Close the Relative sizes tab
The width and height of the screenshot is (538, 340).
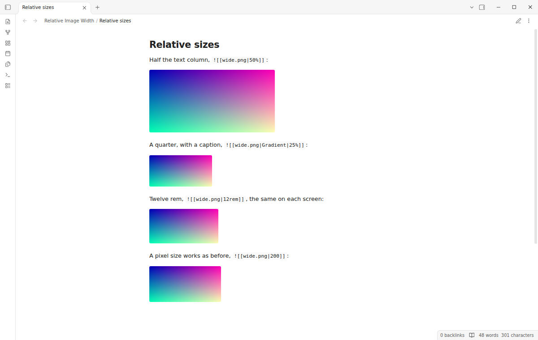pos(84,8)
